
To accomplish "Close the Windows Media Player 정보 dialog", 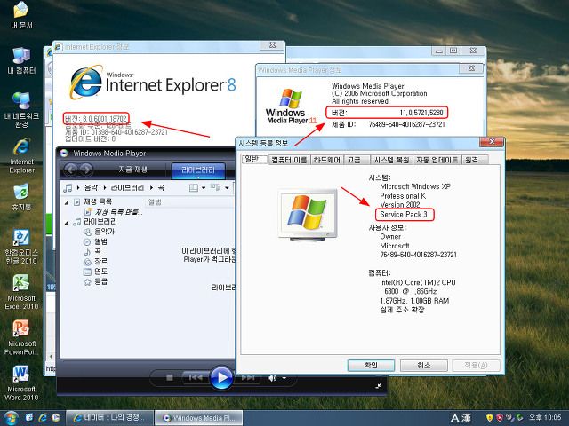I will (x=471, y=68).
